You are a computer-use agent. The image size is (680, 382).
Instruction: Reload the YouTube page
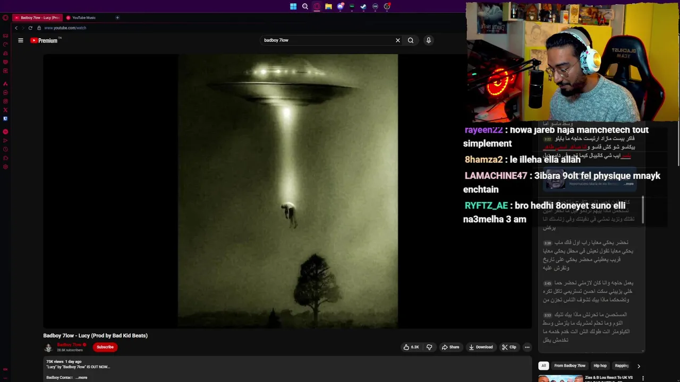point(30,28)
